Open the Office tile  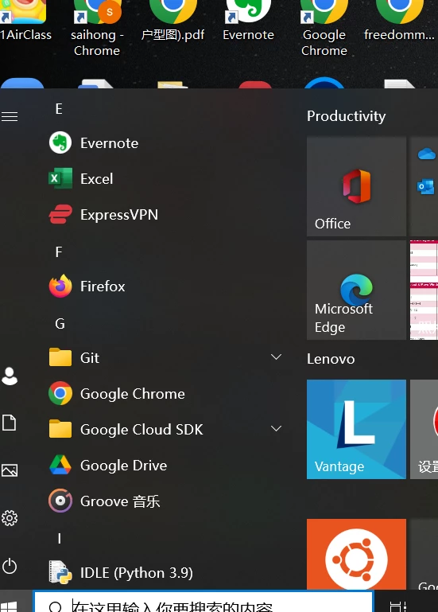click(x=356, y=186)
